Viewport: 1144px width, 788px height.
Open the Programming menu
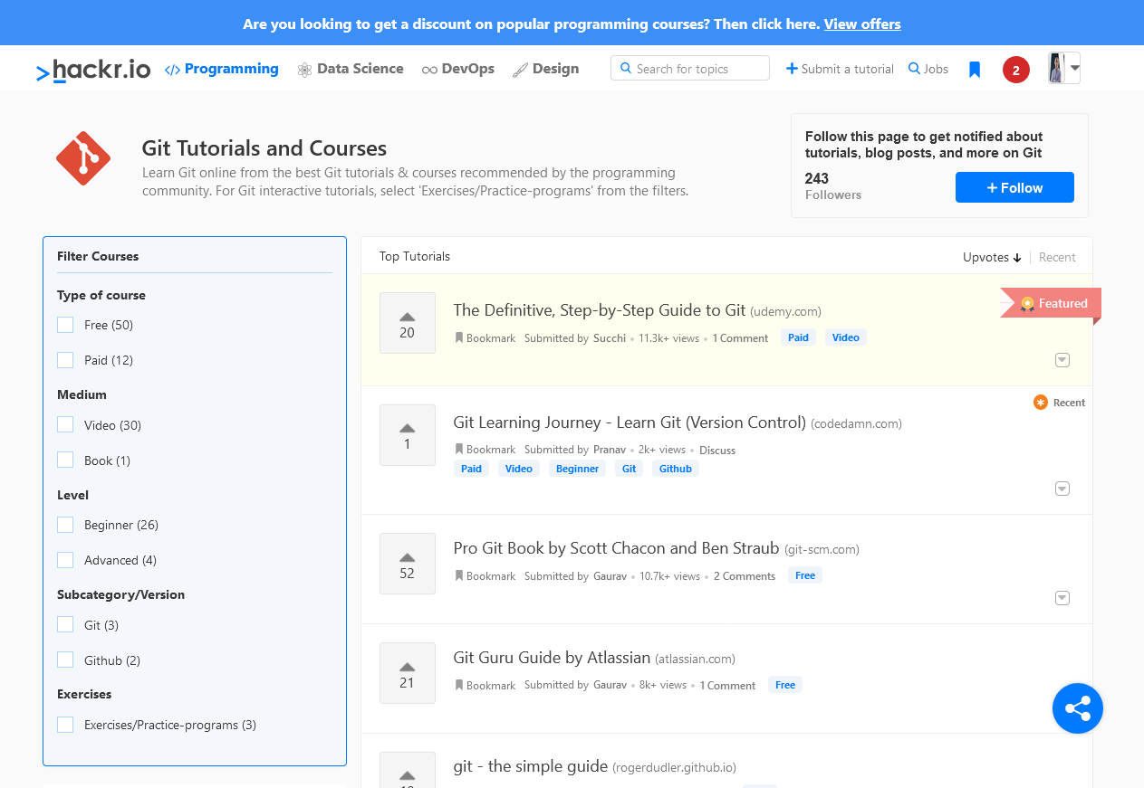(x=222, y=69)
